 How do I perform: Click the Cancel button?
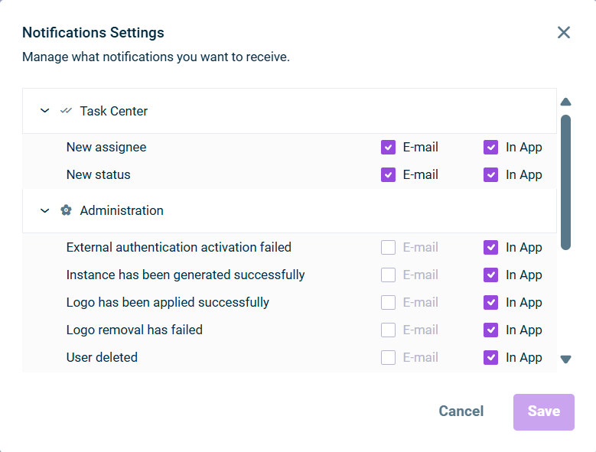click(461, 411)
